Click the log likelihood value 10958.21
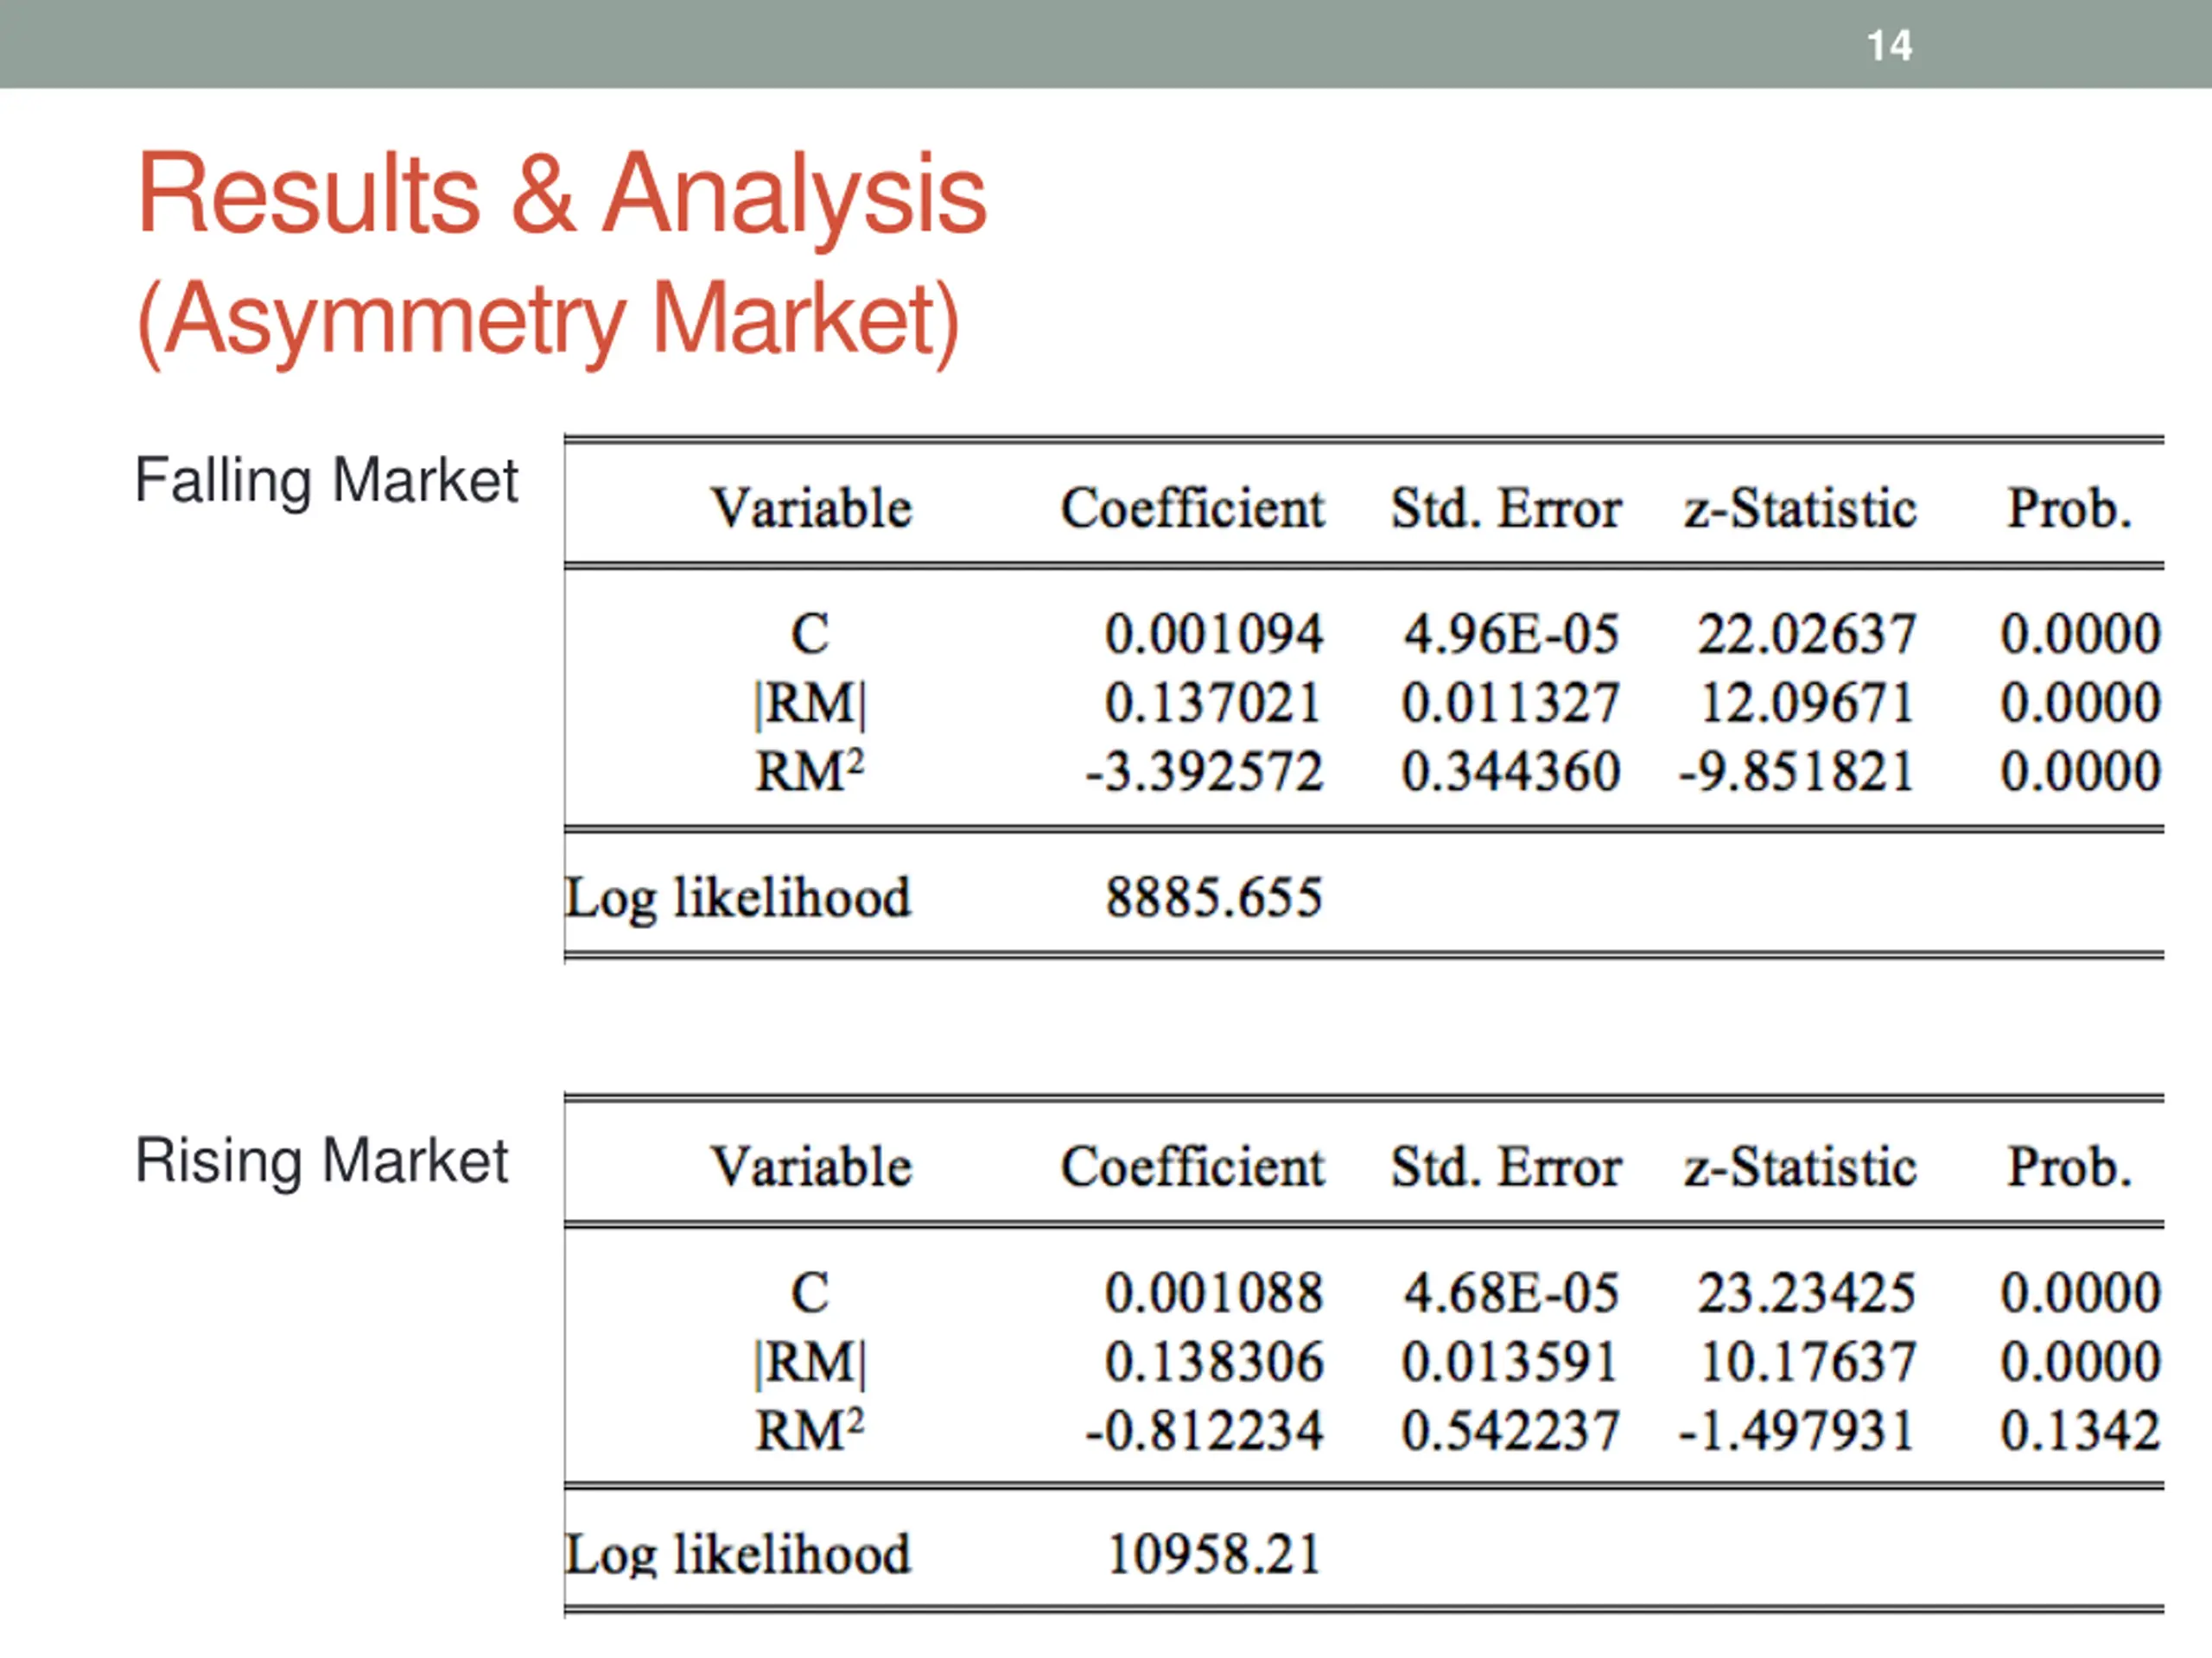This screenshot has width=2212, height=1658. click(1213, 1555)
